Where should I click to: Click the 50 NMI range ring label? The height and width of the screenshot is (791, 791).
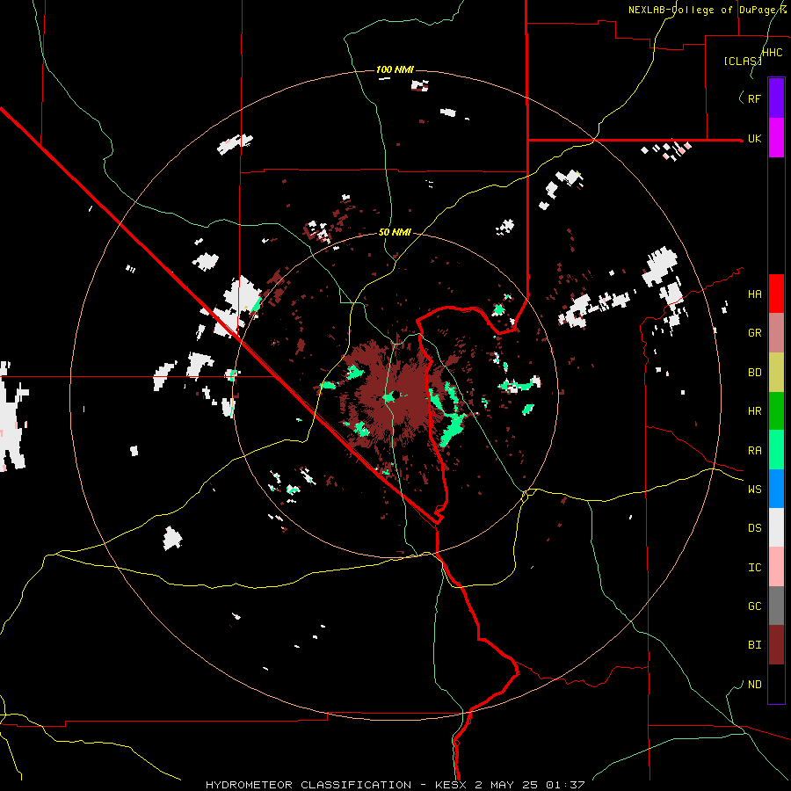(x=395, y=232)
